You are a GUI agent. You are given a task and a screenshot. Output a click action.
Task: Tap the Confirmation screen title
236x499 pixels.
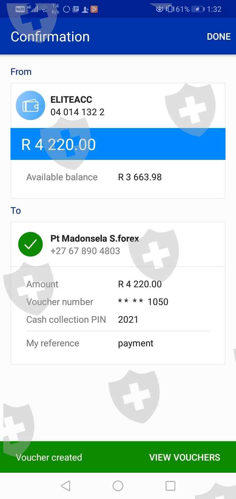(x=50, y=36)
